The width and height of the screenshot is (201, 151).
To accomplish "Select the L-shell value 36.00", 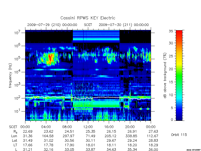I will tap(153, 149).
